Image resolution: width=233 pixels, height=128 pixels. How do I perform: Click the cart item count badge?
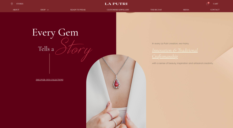[209, 3]
